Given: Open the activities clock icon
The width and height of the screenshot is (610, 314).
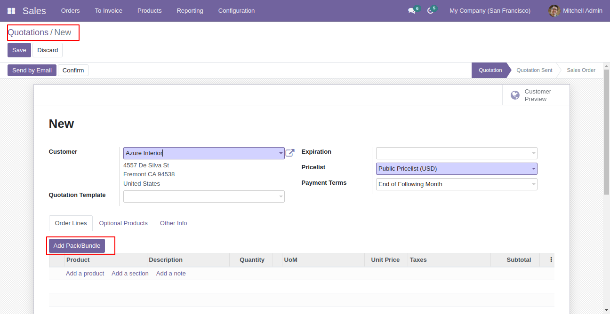Looking at the screenshot, I should pyautogui.click(x=430, y=11).
